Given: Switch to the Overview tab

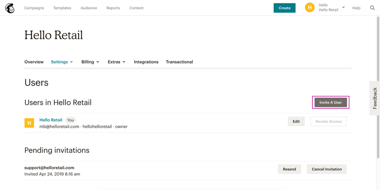Looking at the screenshot, I should [x=34, y=62].
